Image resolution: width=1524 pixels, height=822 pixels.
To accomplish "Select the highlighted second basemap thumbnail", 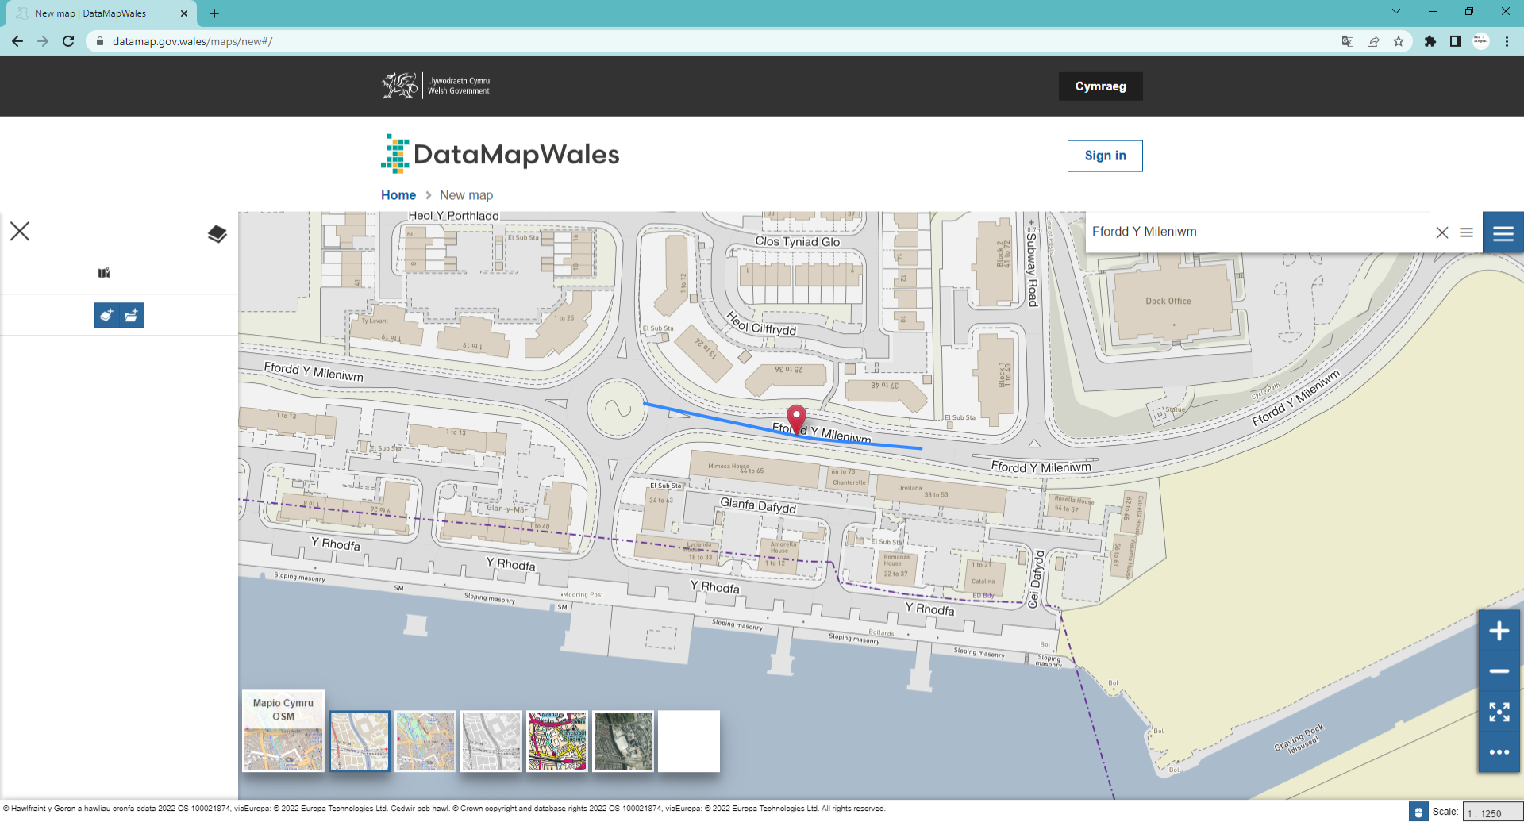I will coord(360,741).
